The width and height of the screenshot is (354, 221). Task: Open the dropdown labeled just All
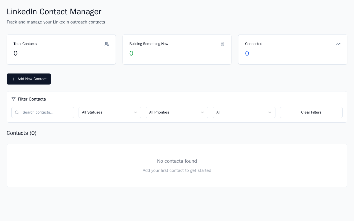[244, 112]
